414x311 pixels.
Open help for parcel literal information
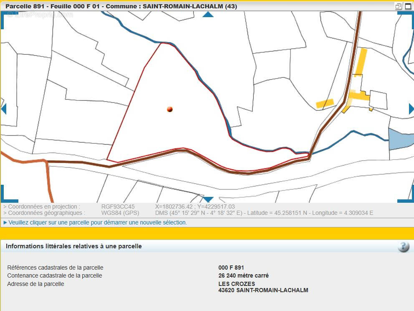click(x=403, y=247)
